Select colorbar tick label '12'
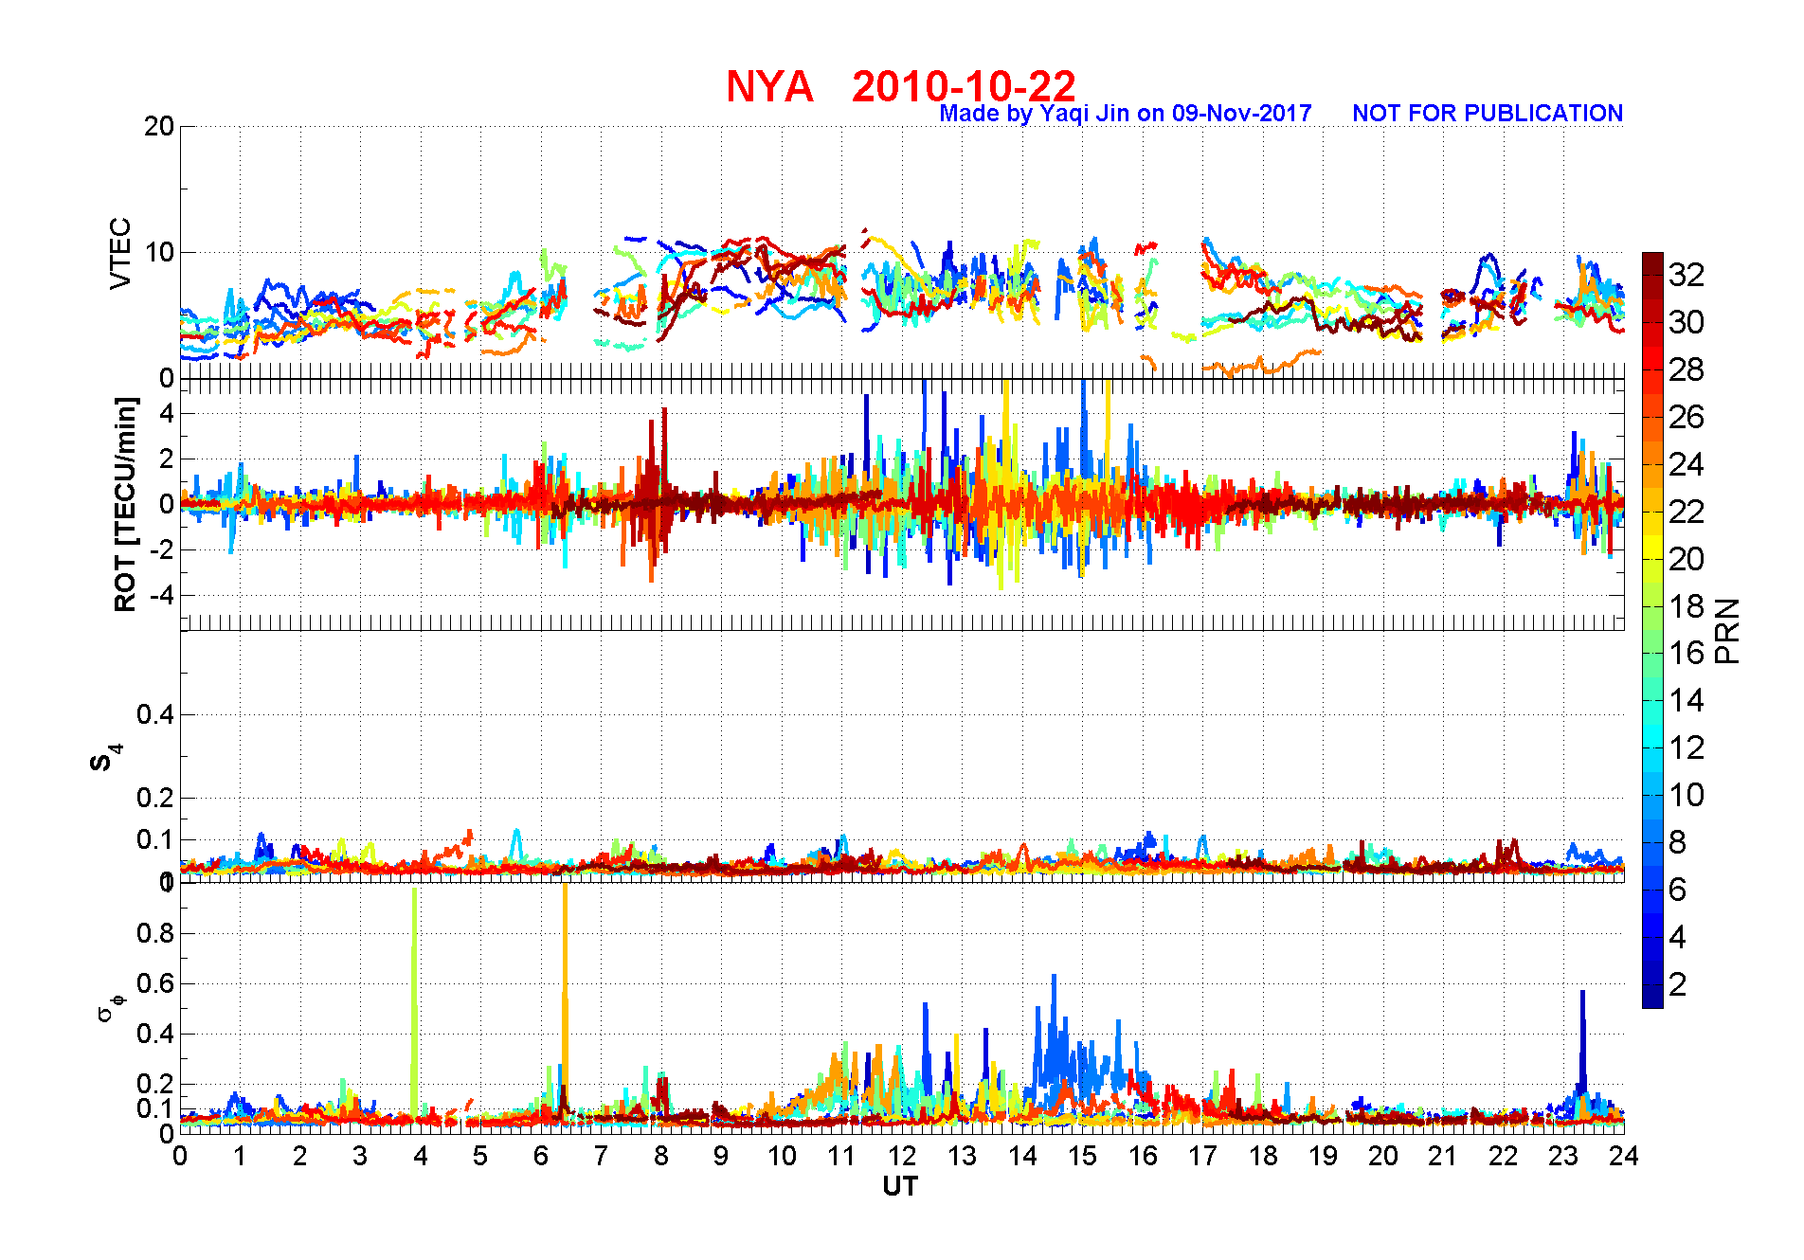Viewport: 1804px width, 1260px height. pyautogui.click(x=1687, y=747)
